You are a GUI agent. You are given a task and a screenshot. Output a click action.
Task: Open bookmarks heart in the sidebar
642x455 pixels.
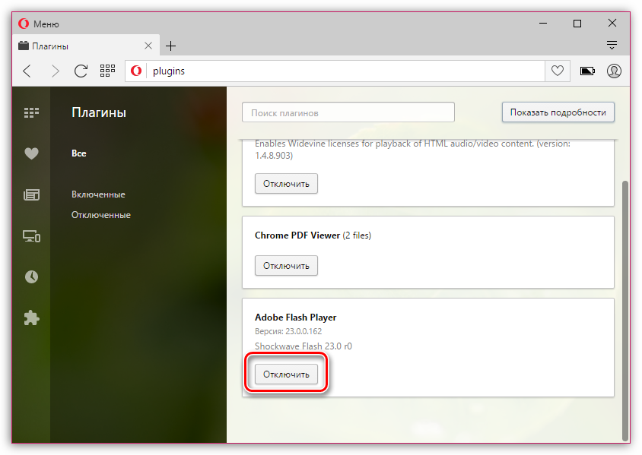tap(31, 153)
